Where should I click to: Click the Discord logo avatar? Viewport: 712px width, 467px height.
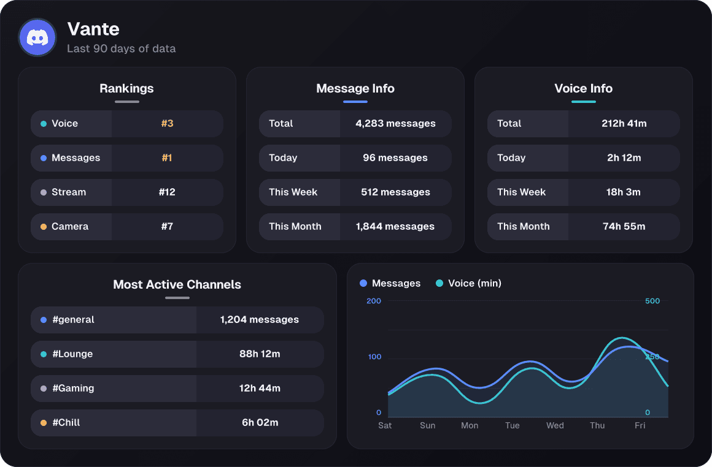point(37,37)
